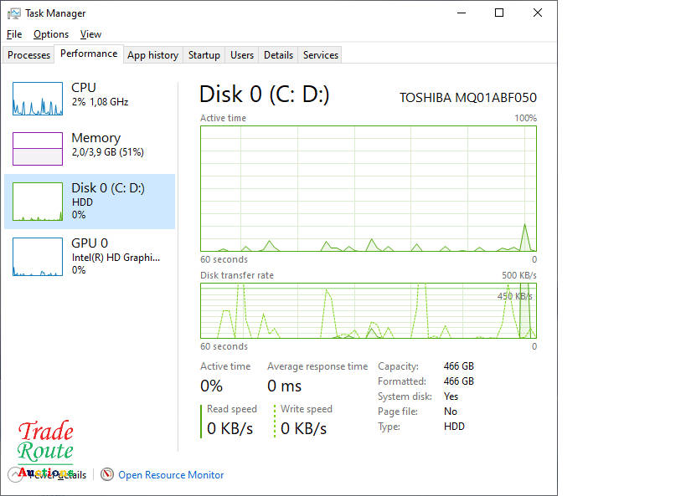This screenshot has width=686, height=496.
Task: Click the Task Manager icon in title bar
Action: (14, 13)
